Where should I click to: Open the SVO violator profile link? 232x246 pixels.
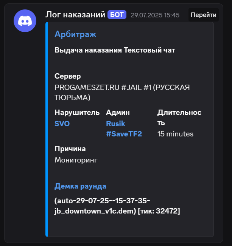point(62,124)
